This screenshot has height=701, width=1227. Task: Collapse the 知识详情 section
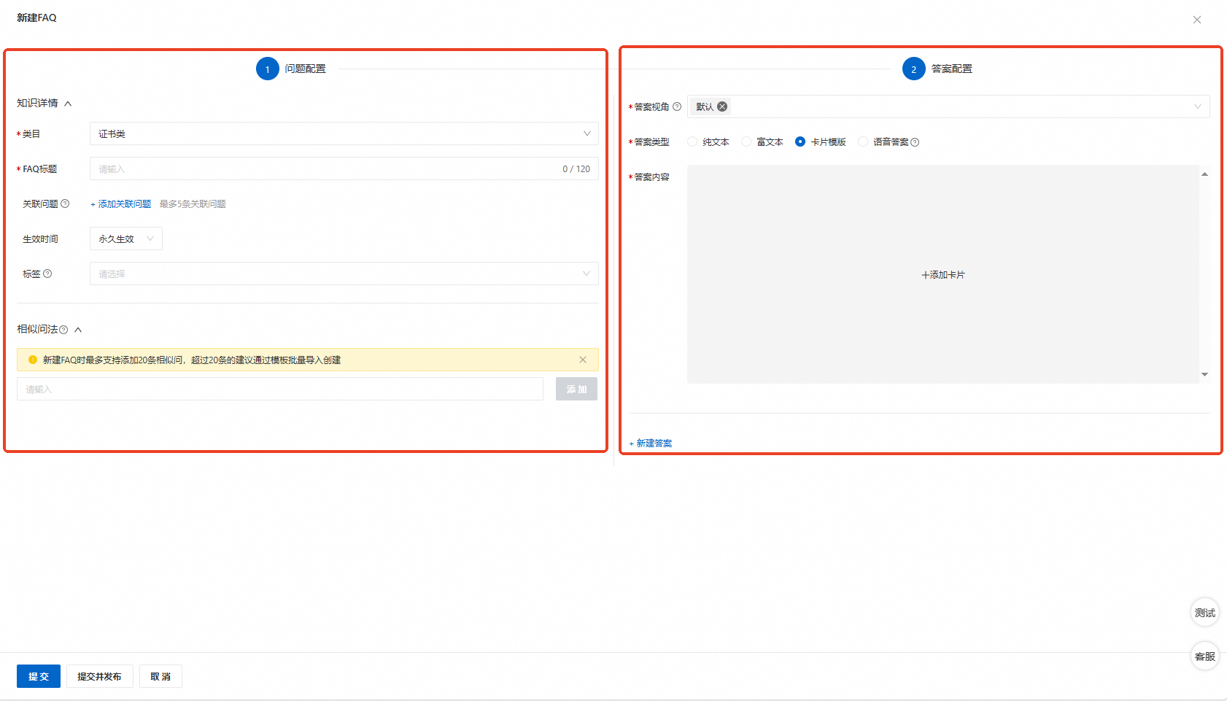[x=68, y=104]
